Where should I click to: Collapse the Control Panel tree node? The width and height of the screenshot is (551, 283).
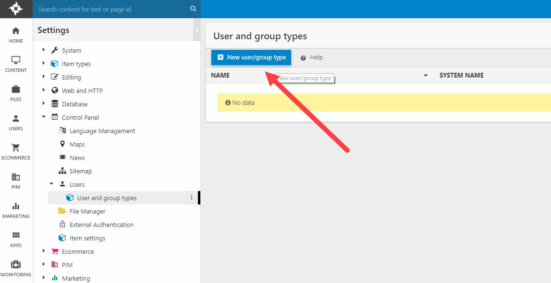[44, 117]
